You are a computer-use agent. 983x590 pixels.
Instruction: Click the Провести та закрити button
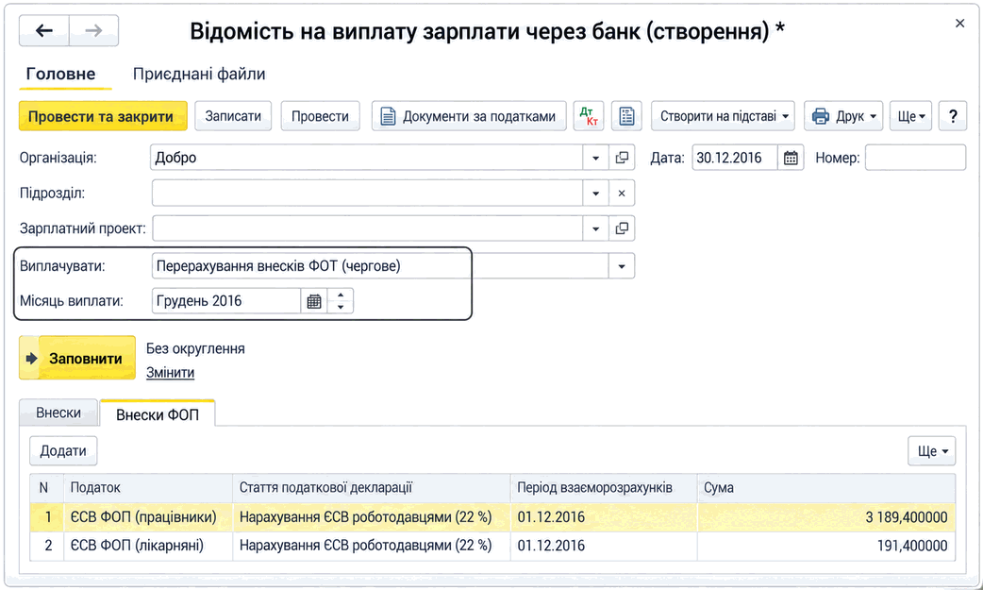(103, 116)
